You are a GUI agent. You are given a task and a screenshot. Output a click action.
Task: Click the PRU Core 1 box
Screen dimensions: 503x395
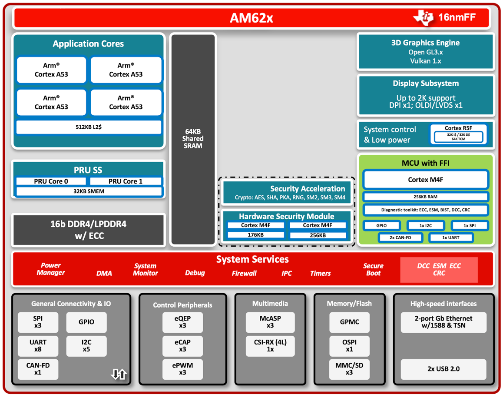[x=126, y=181]
